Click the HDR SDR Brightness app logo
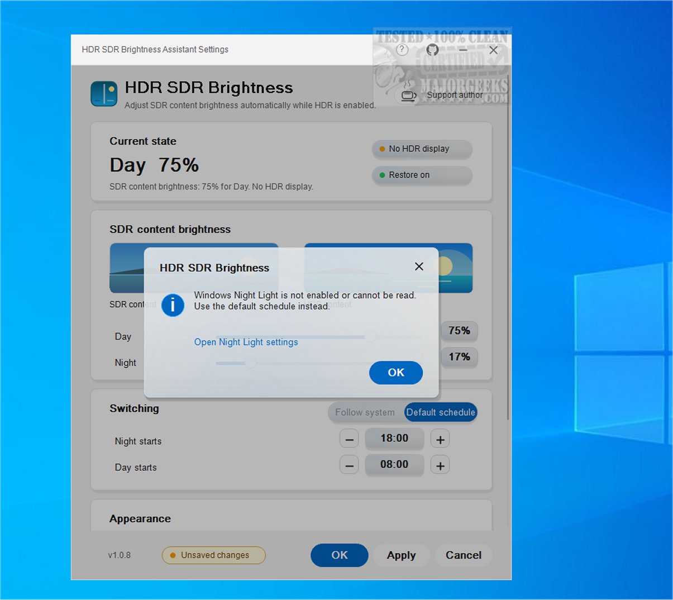The width and height of the screenshot is (673, 600). (x=104, y=93)
